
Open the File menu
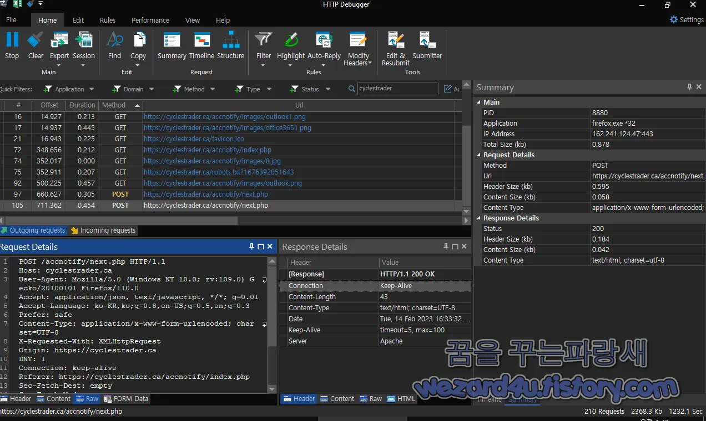(x=11, y=20)
